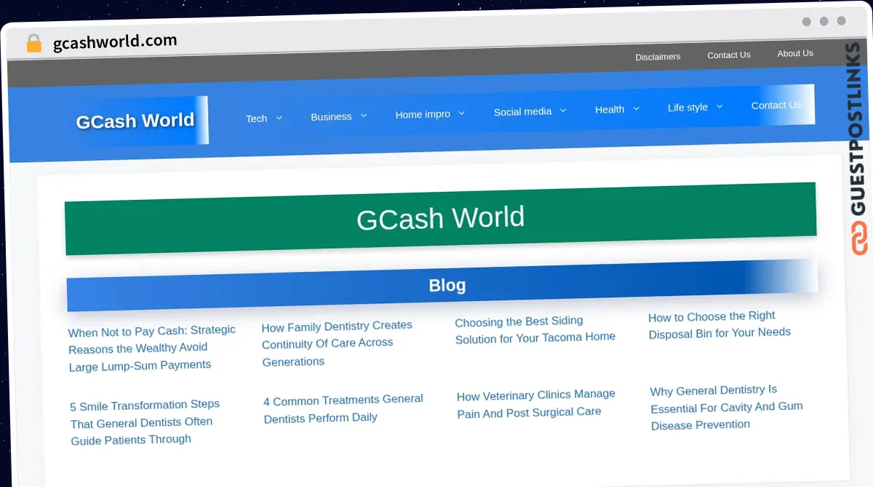Screen dimensions: 873x487
Task: Expand the Home impro dropdown chevron
Action: pyautogui.click(x=461, y=113)
